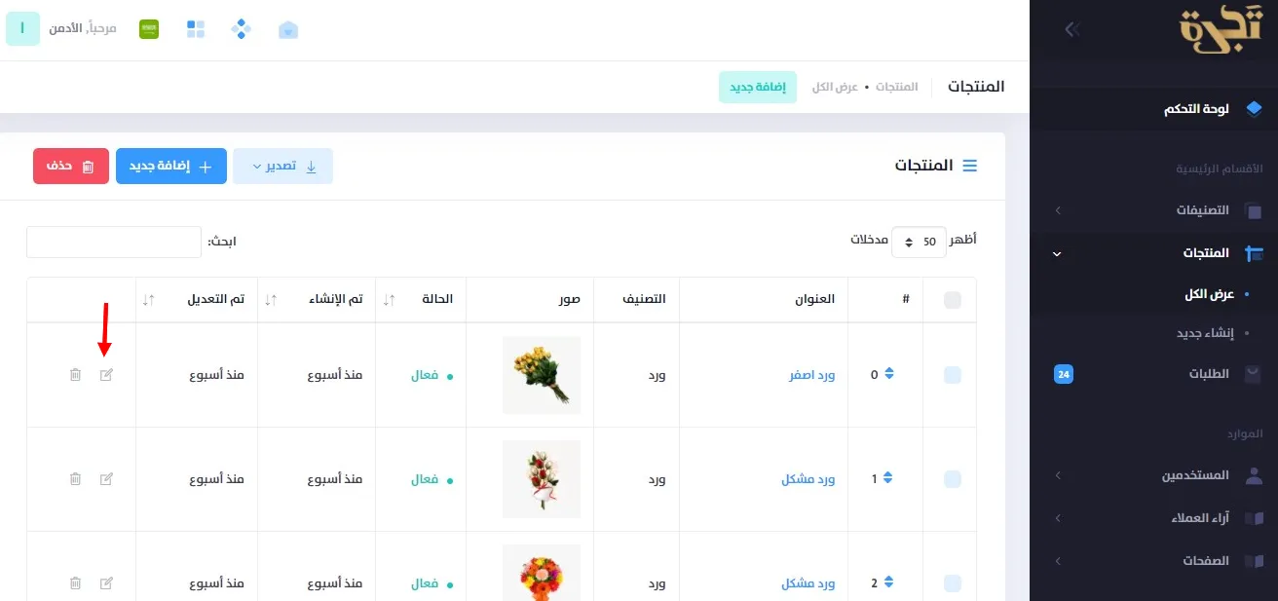
Task: Select the checkbox of the ورد مشكل row
Action: click(952, 478)
